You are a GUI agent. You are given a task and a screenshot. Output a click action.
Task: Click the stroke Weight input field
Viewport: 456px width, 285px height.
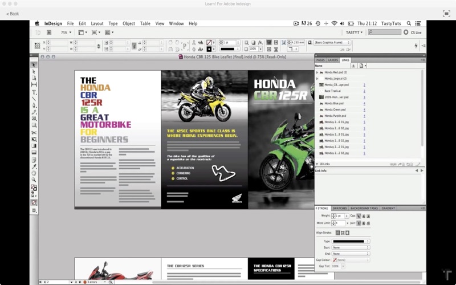(341, 216)
